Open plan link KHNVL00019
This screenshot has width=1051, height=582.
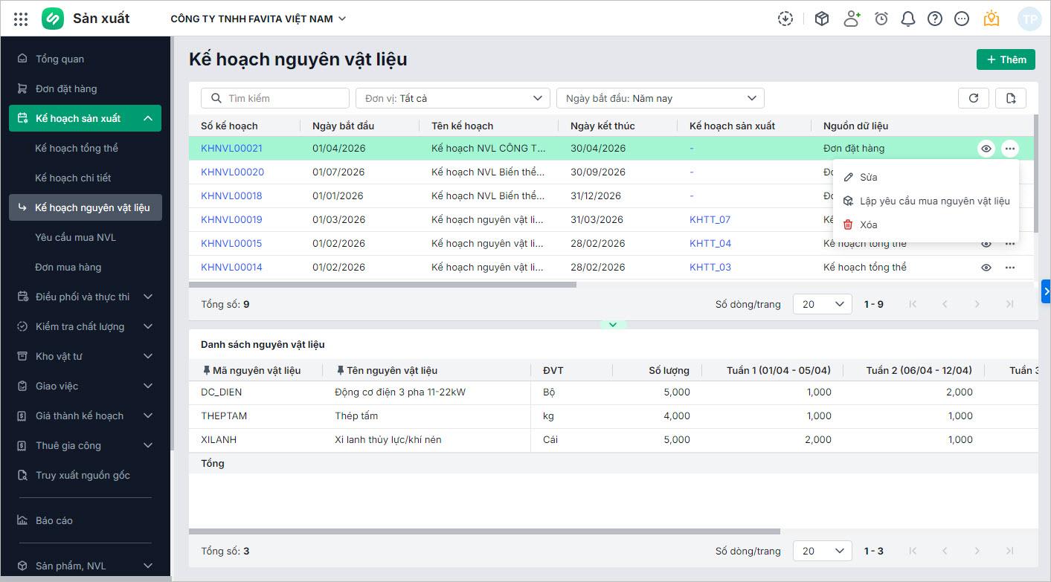(231, 220)
